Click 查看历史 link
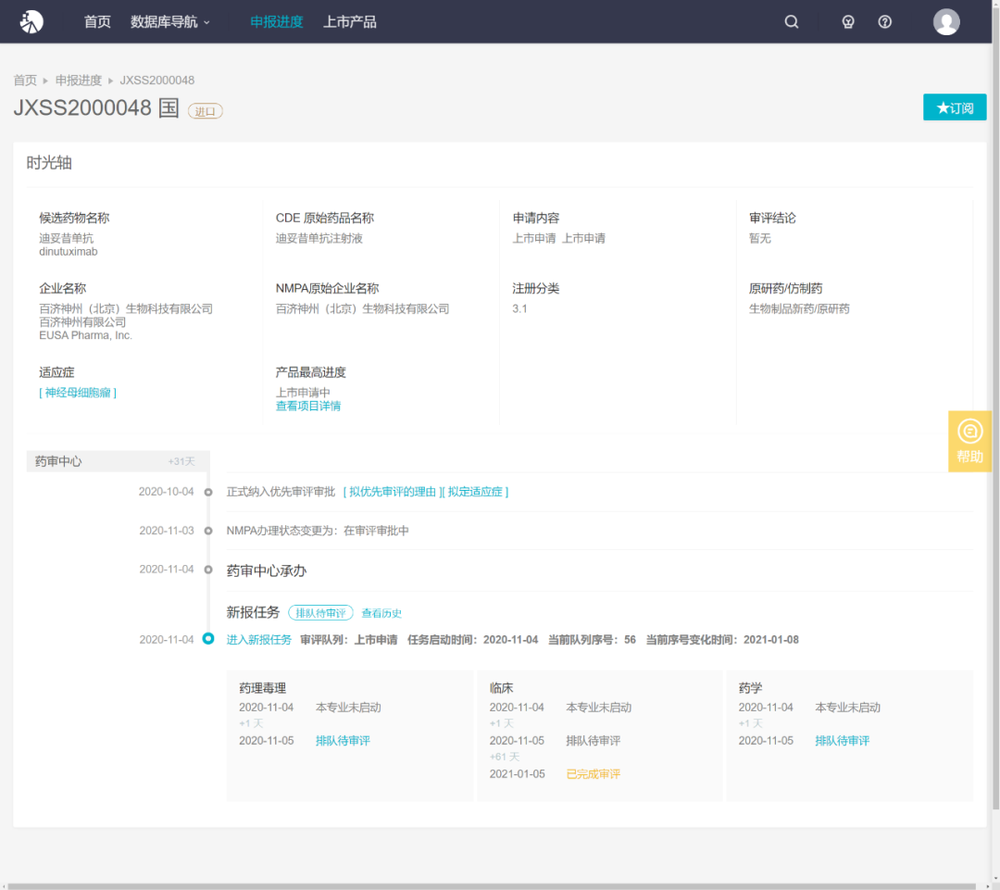Screen dimensions: 1000x890 381,613
